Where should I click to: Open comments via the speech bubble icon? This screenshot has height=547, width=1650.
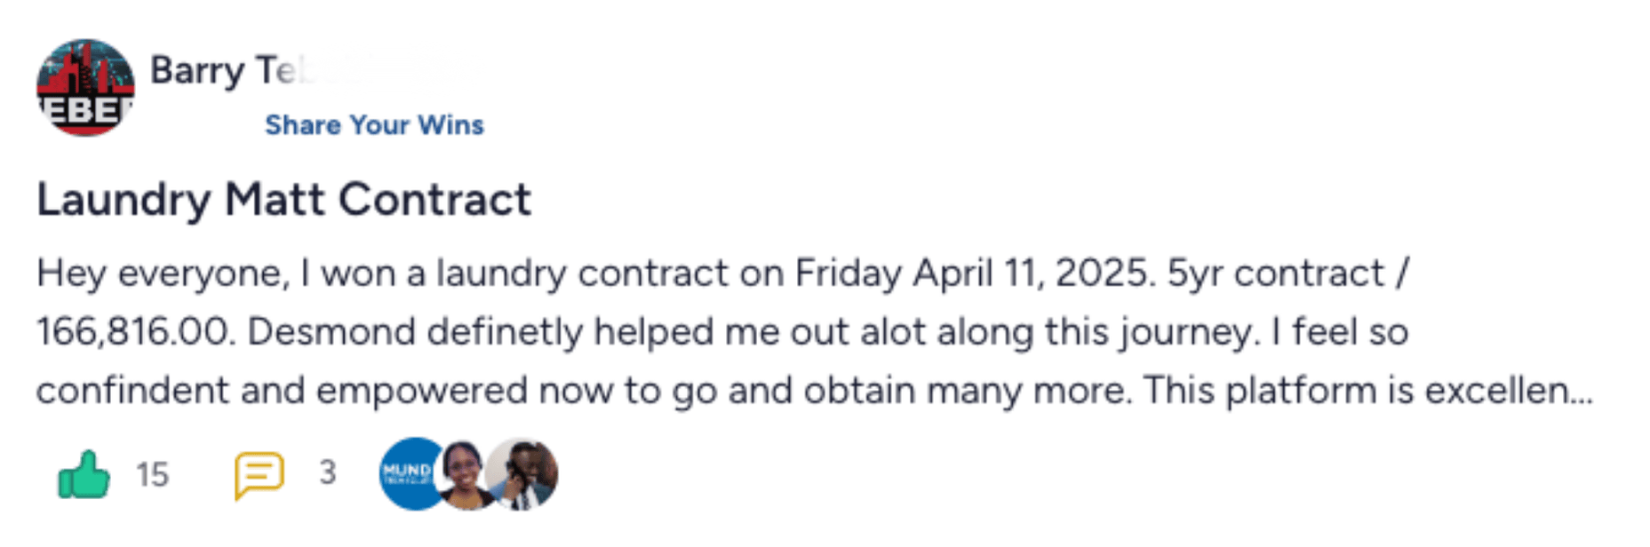(259, 474)
